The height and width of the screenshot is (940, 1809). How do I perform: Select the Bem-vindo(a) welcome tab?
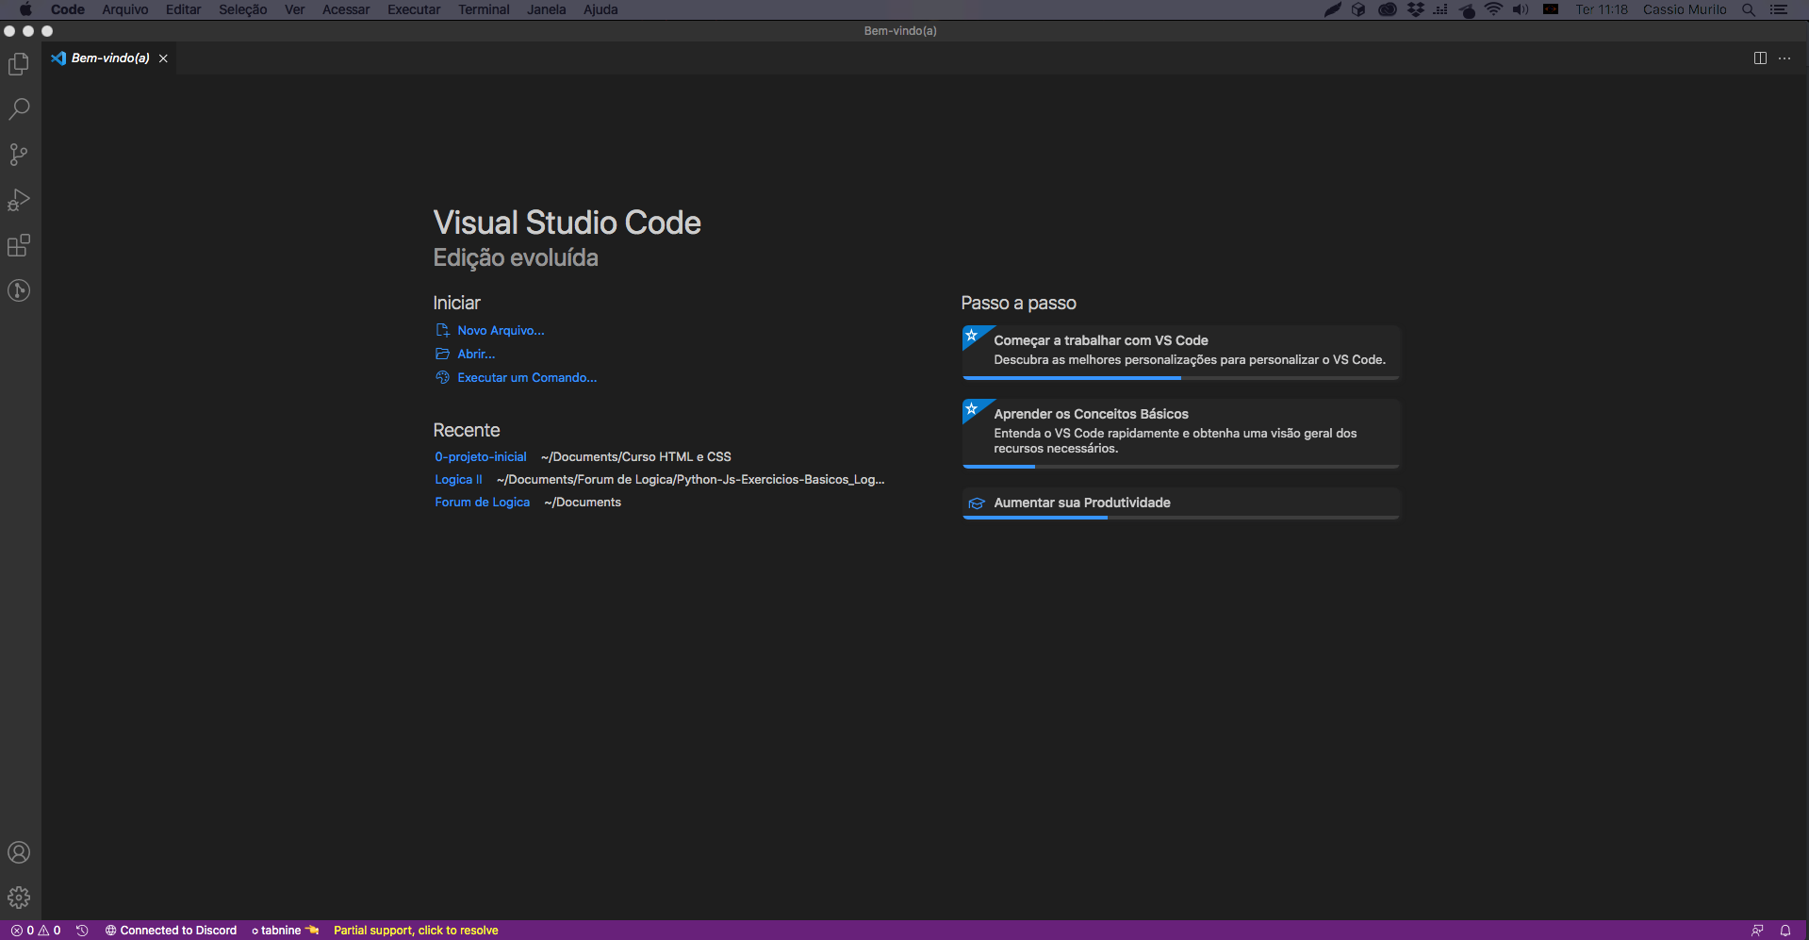pyautogui.click(x=109, y=58)
